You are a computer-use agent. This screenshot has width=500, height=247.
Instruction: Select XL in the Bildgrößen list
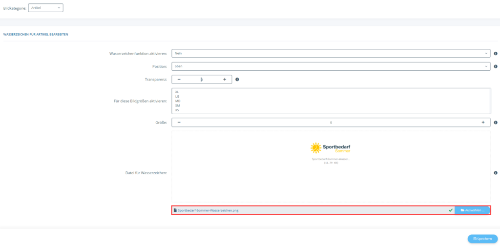tap(177, 92)
